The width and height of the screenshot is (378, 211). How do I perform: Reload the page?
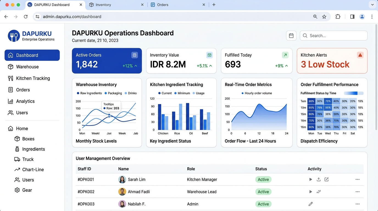pyautogui.click(x=26, y=16)
